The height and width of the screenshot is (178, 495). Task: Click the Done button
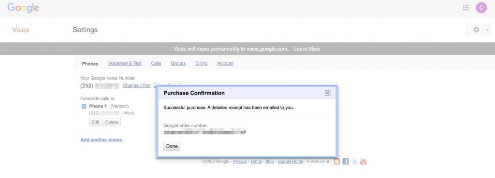coord(172,146)
